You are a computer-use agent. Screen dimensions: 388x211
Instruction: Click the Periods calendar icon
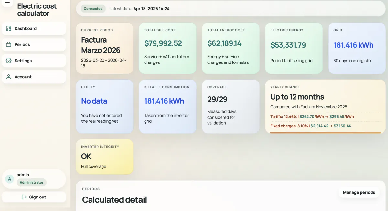click(9, 44)
